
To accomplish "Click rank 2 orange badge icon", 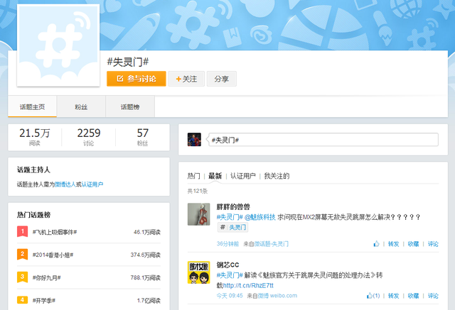I will point(22,254).
